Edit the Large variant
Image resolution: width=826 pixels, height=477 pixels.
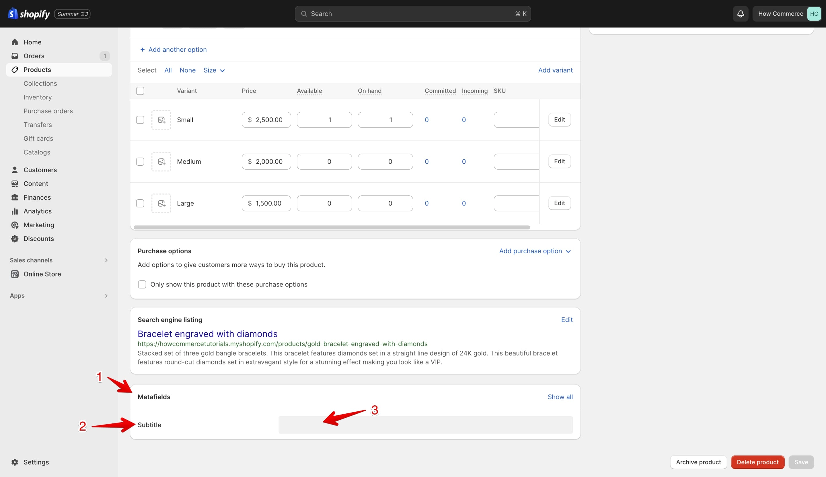(x=560, y=203)
